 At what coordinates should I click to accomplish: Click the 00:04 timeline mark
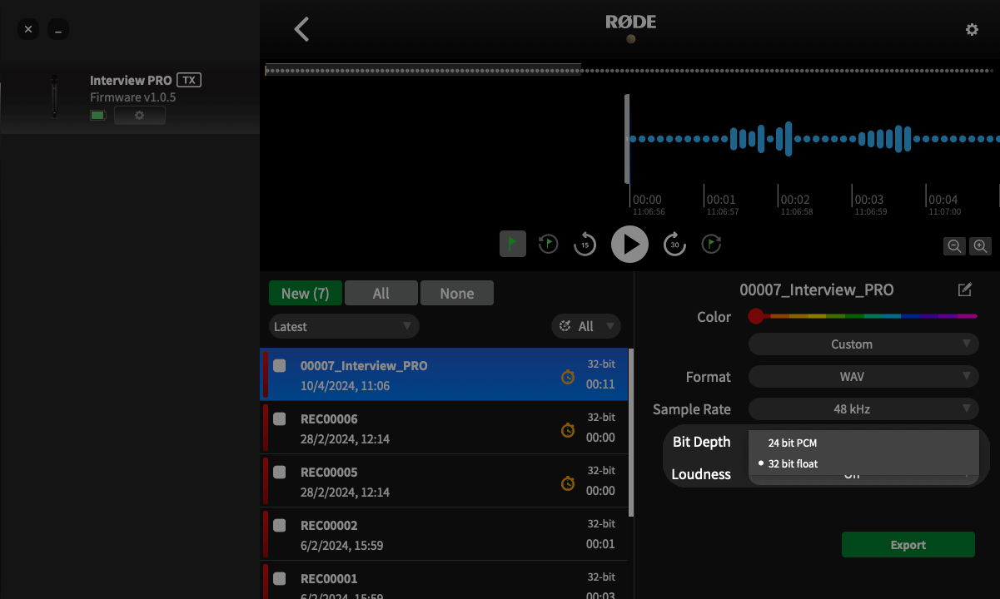943,200
